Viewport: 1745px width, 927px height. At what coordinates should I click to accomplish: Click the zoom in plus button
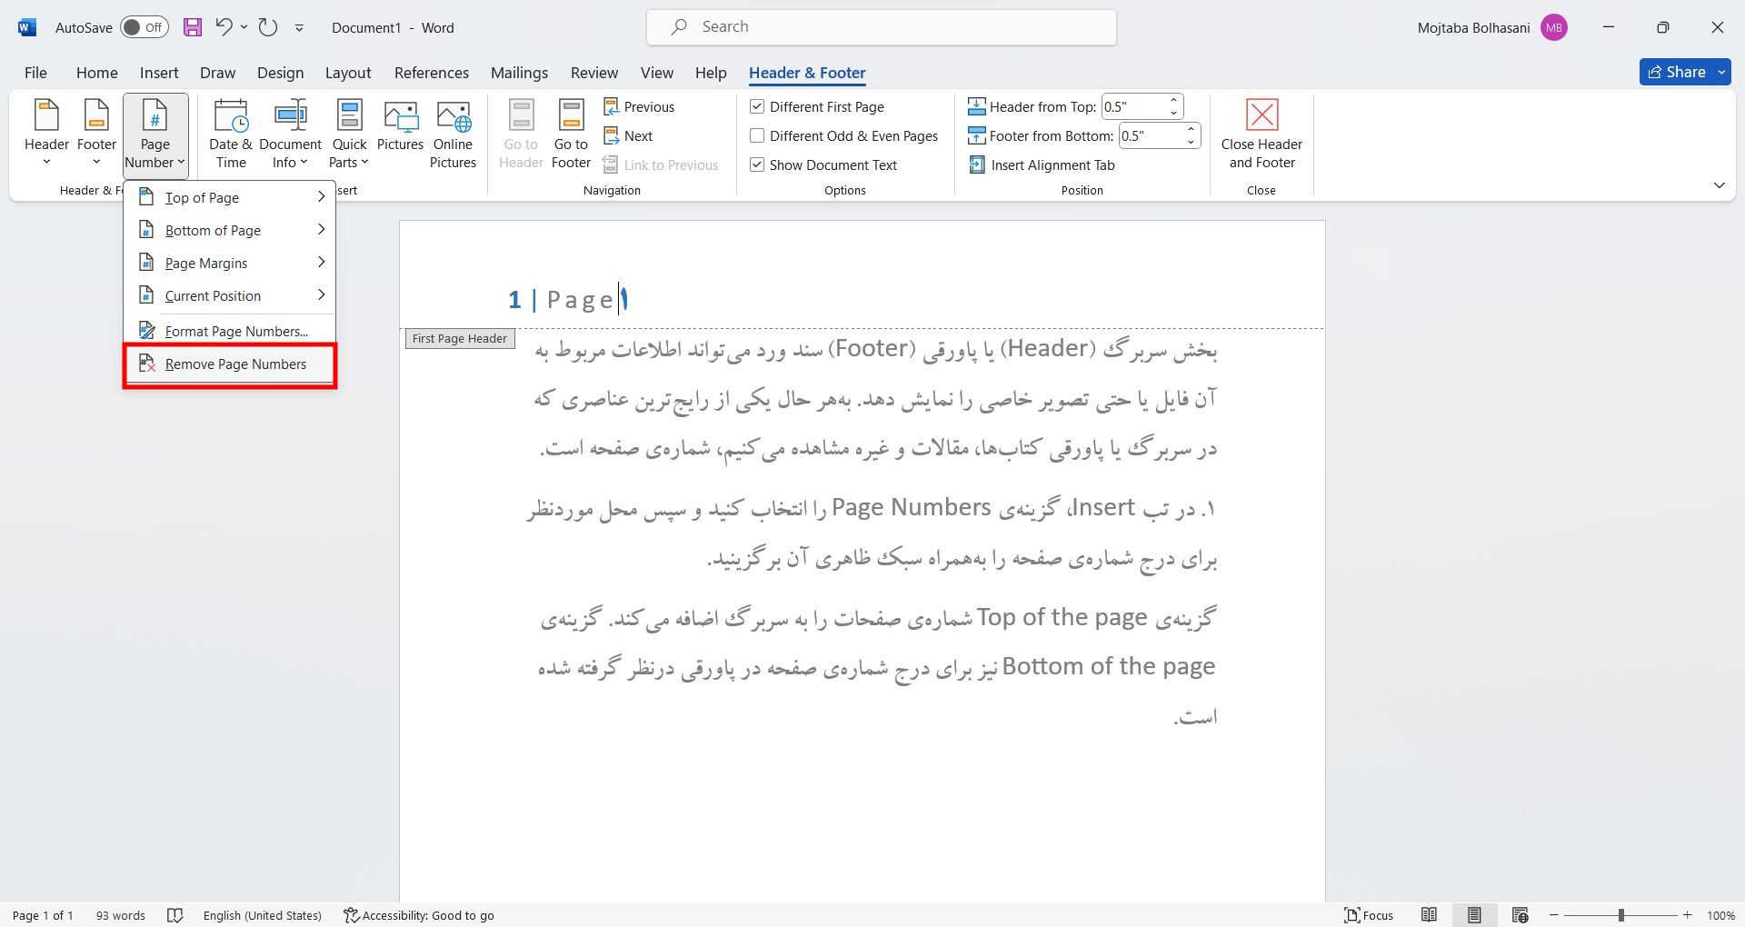click(1687, 915)
